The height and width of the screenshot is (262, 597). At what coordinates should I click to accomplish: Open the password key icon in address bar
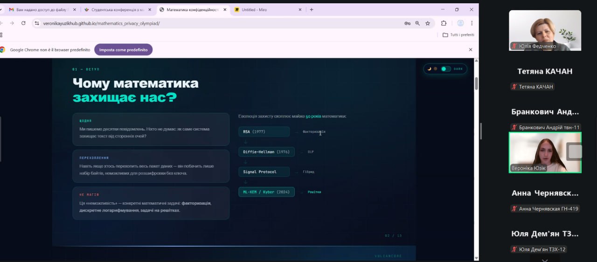(x=407, y=23)
